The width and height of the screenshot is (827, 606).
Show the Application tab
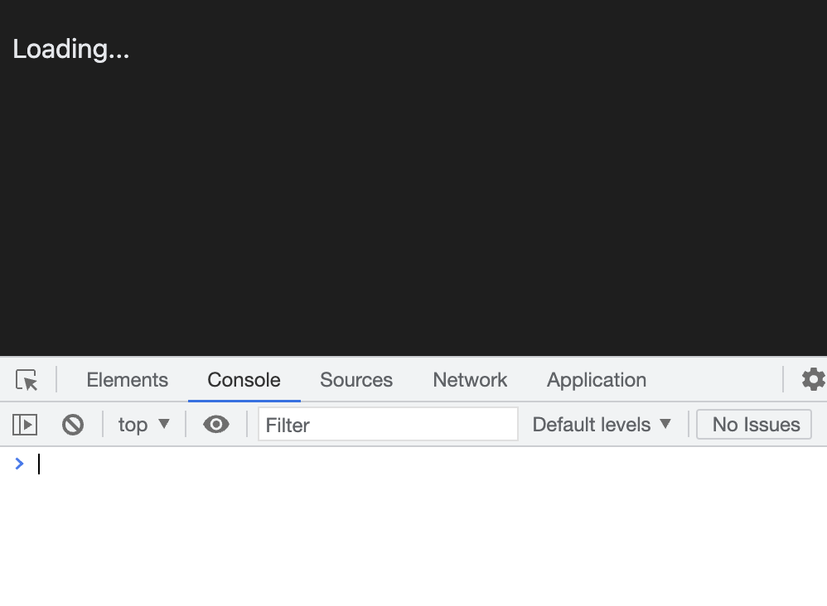pyautogui.click(x=597, y=380)
